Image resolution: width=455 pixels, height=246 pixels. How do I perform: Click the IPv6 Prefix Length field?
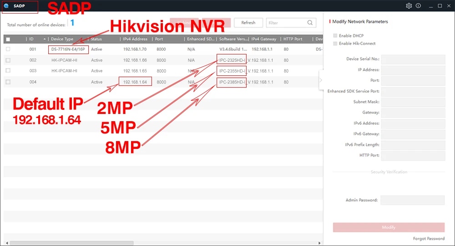tap(413, 145)
